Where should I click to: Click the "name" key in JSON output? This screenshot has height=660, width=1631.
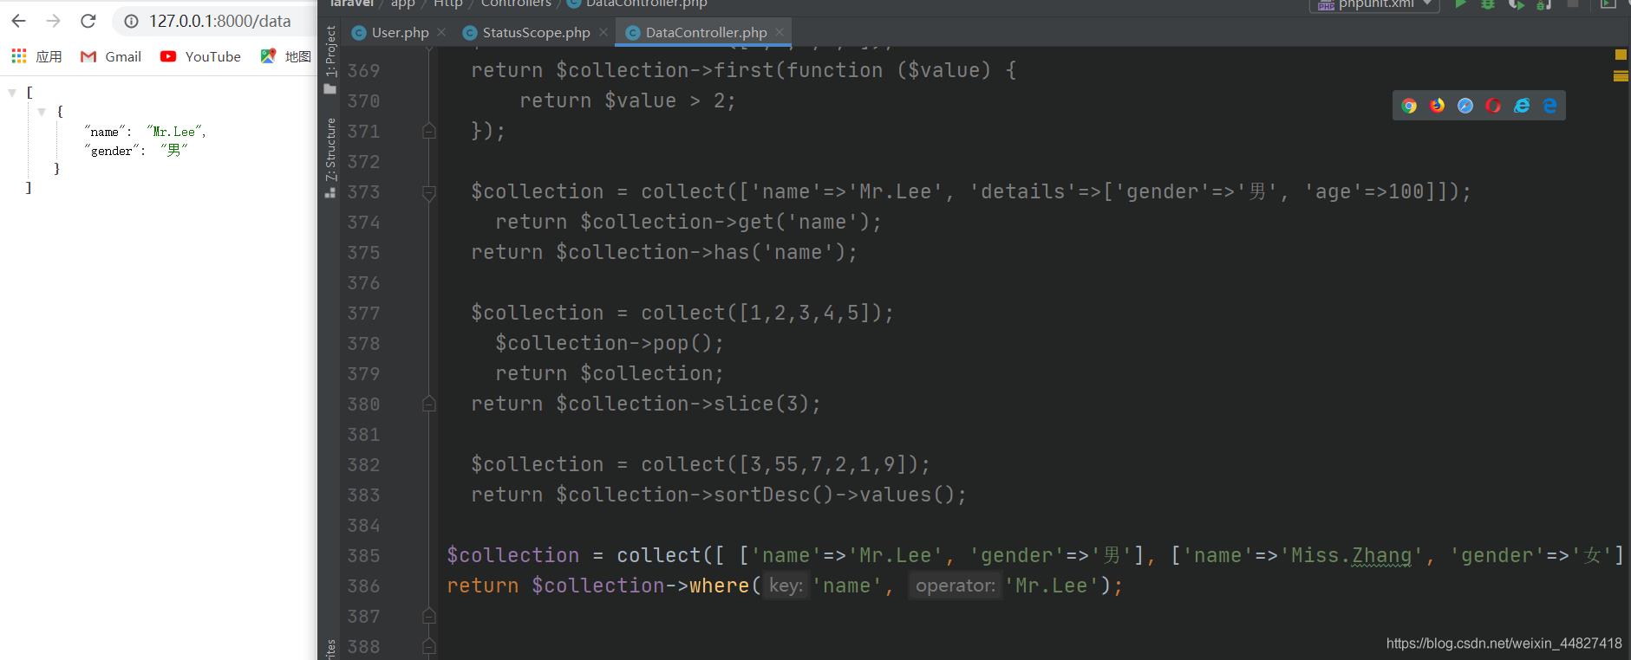[104, 132]
